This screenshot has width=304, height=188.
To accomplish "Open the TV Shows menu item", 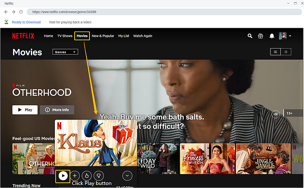I will tap(65, 36).
